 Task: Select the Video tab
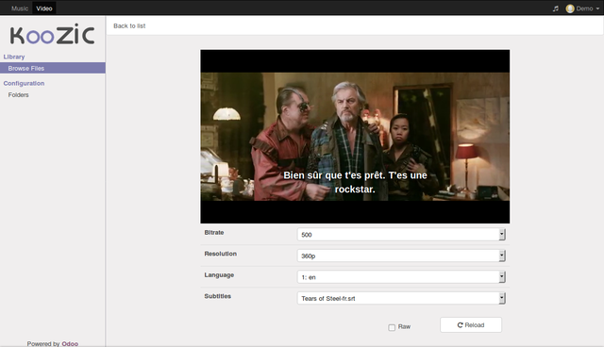(44, 8)
